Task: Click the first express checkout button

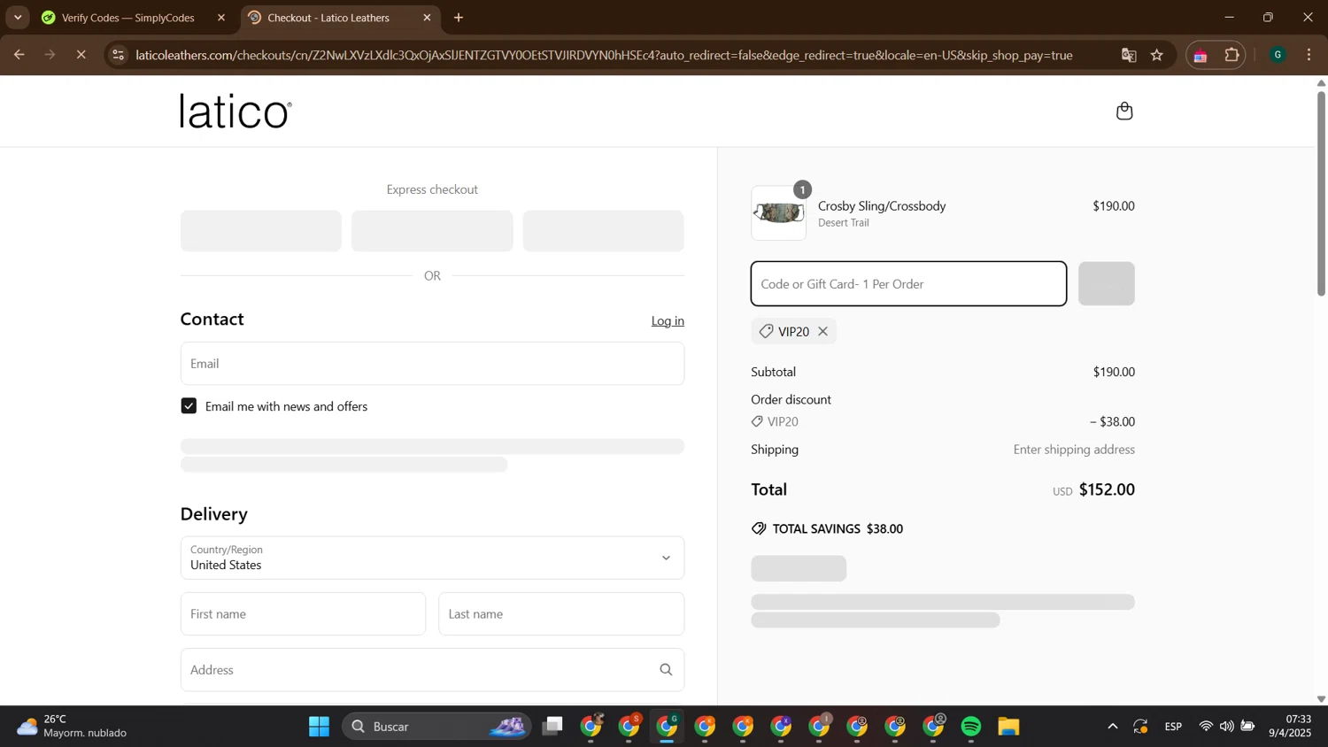Action: pyautogui.click(x=261, y=231)
